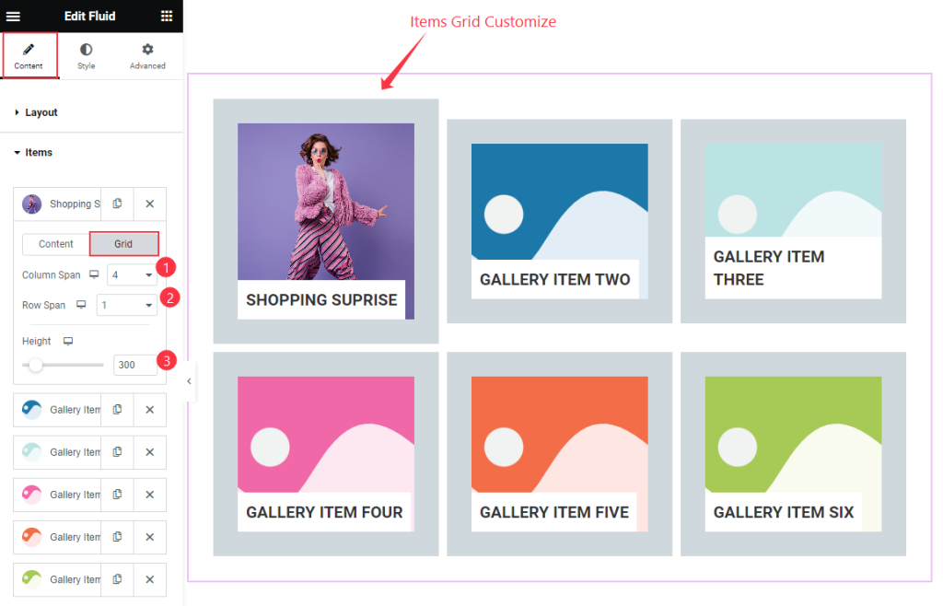943x606 pixels.
Task: Open the Style tab
Action: pos(86,56)
